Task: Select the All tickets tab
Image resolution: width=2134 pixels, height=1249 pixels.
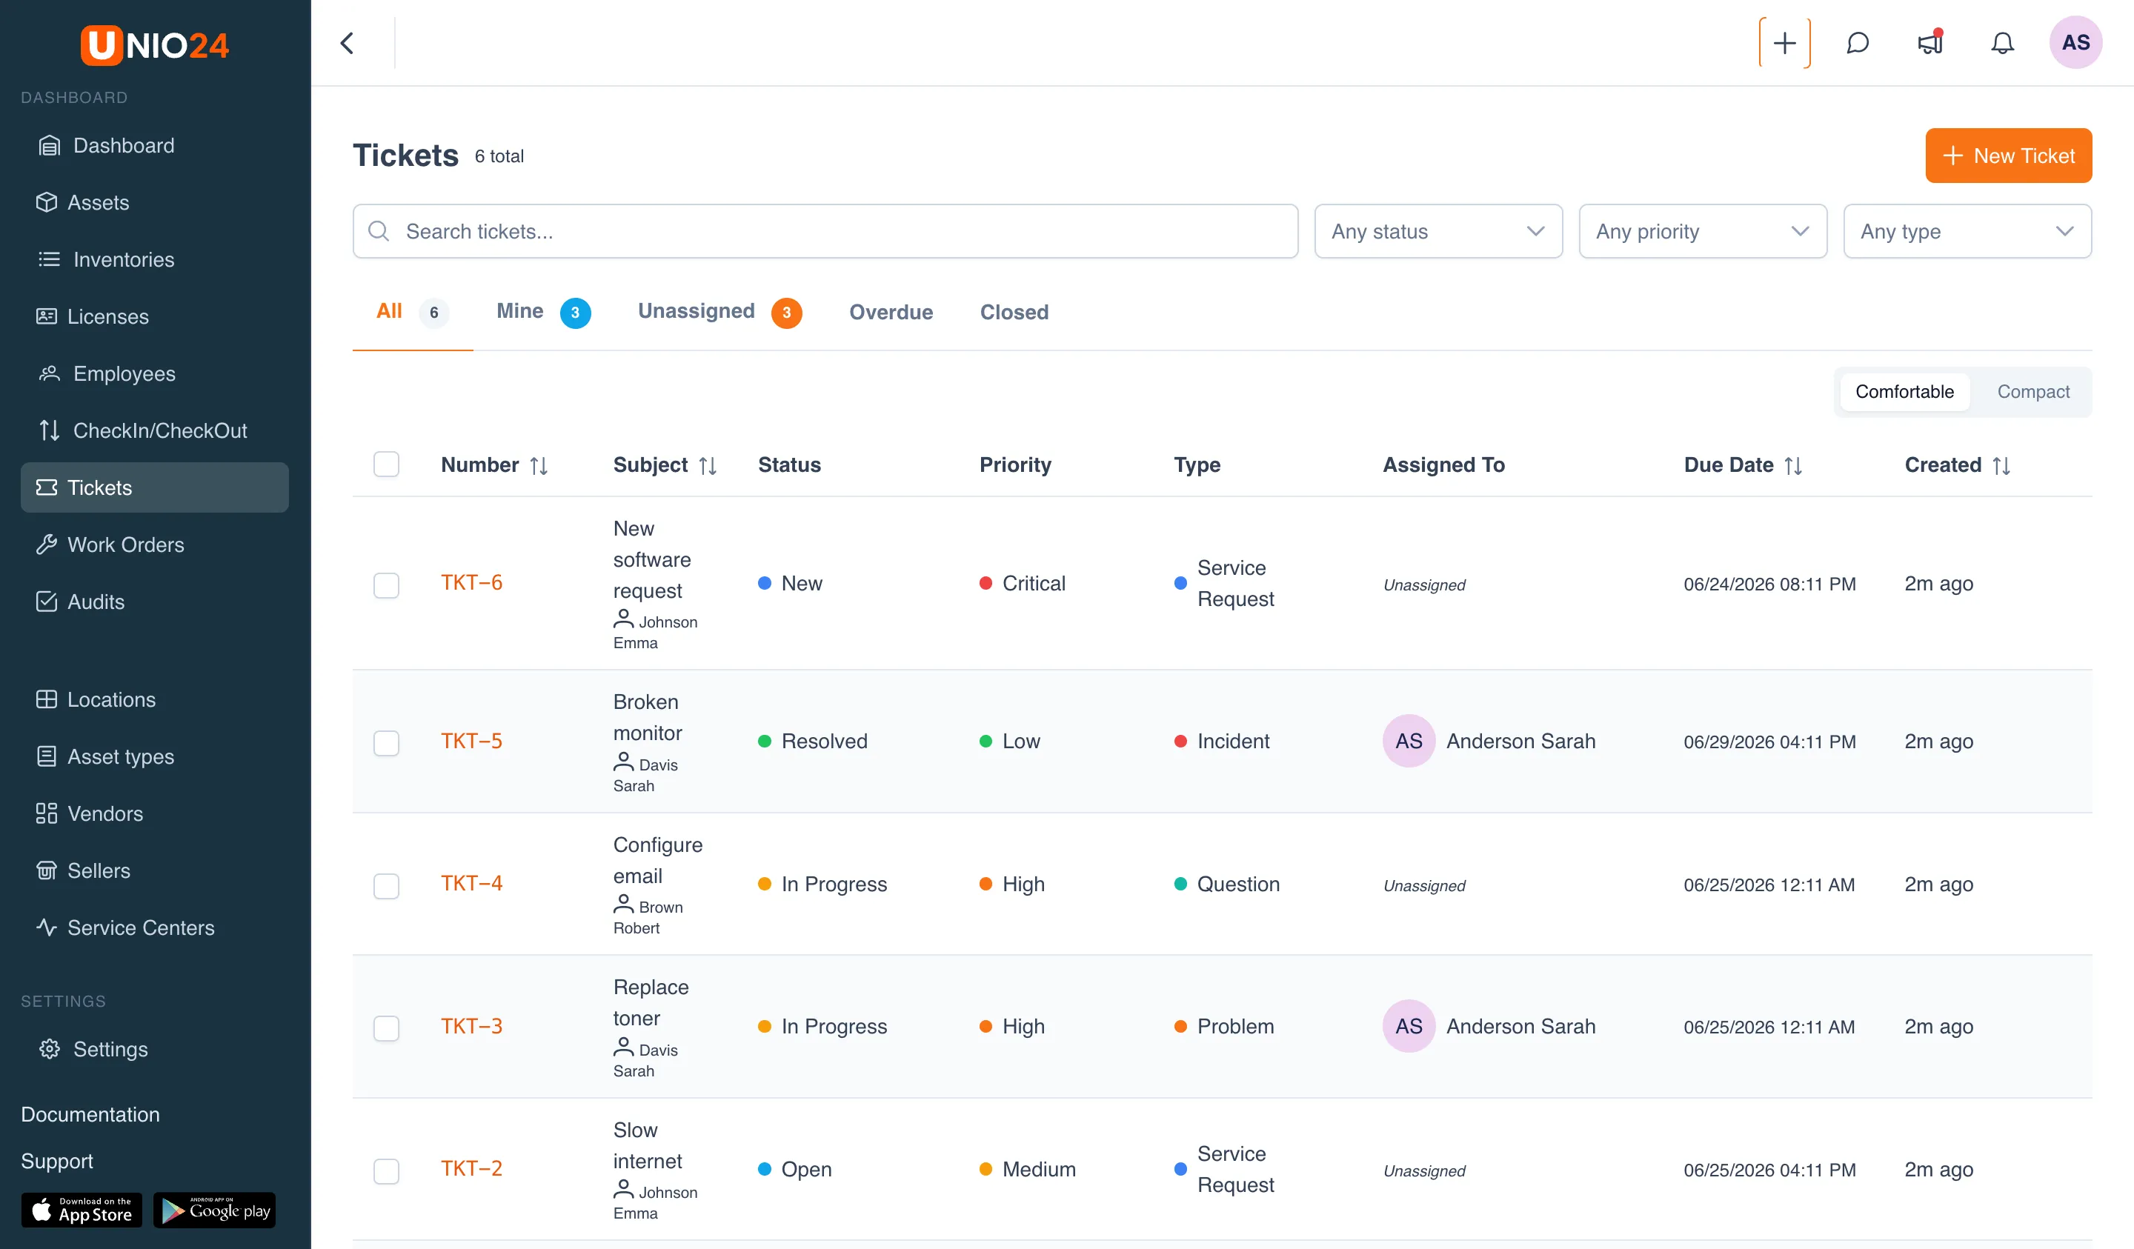Action: (x=411, y=312)
